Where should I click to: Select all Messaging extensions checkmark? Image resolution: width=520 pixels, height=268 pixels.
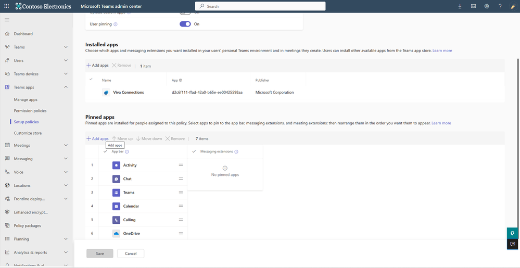(x=194, y=151)
